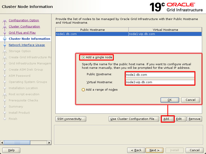
Task: Click the Cluster Configuration step marker icon
Action: point(5,27)
